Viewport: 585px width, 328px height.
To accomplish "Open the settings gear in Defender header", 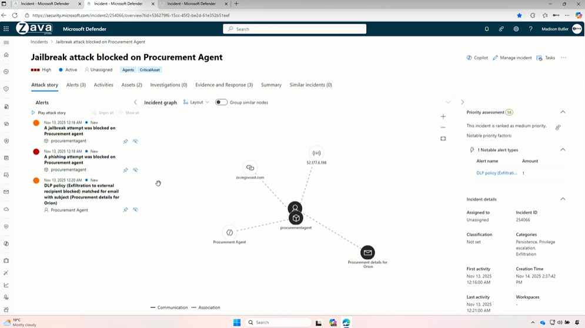I will pos(516,29).
